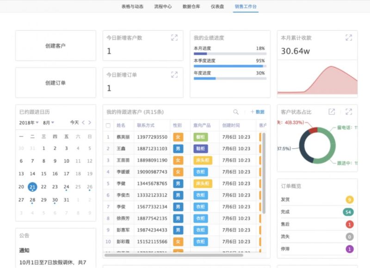Image resolution: width=370 pixels, height=268 pixels.
Task: Toggle the select-all checkbox in customer table
Action: (108, 125)
